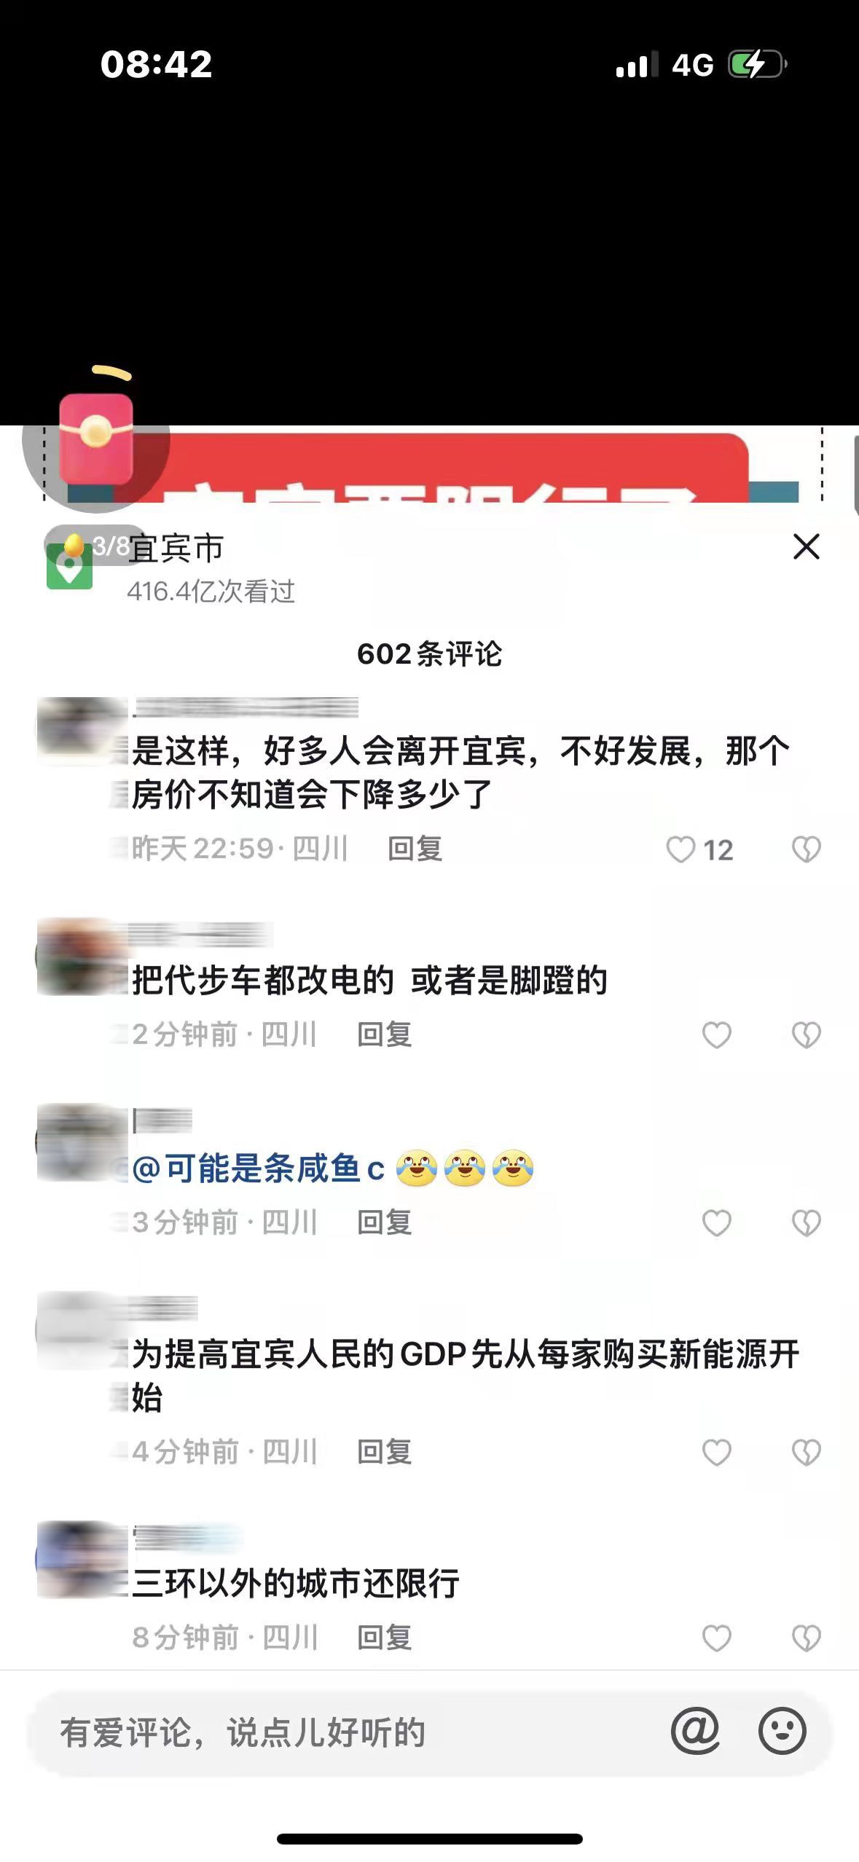Open the emoji picker smiley icon
The width and height of the screenshot is (859, 1862).
click(782, 1731)
